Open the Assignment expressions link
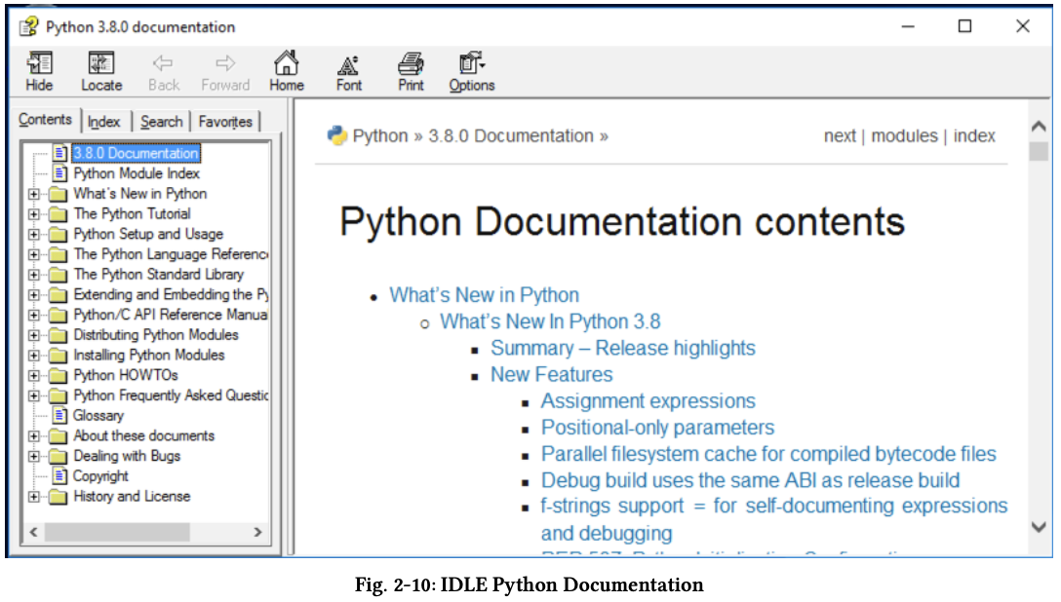This screenshot has width=1061, height=602. [648, 401]
